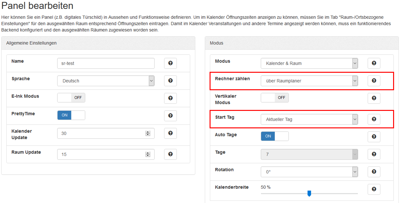Click help icon next to Name field

[x=170, y=63]
